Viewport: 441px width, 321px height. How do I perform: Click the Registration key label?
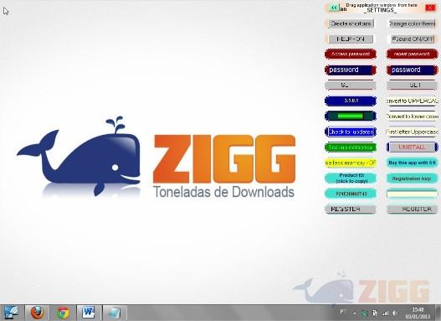tap(412, 179)
